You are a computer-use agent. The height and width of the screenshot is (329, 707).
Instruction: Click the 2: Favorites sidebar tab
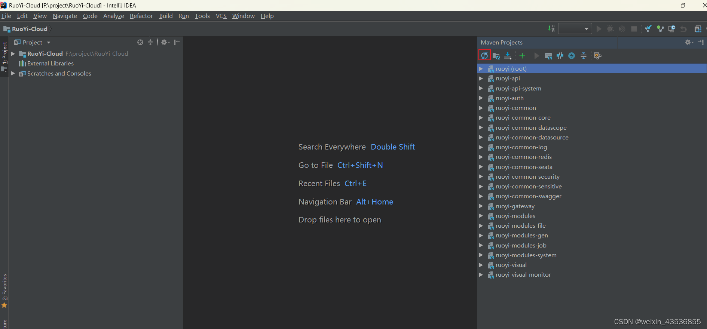4,291
